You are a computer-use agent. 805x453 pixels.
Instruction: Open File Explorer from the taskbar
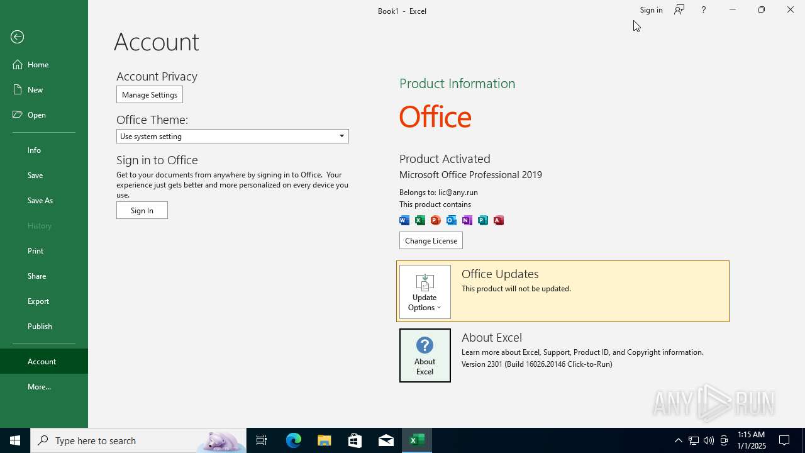325,440
